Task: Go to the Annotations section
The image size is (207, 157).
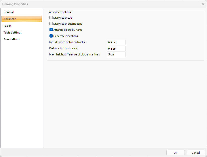Action: click(12, 39)
